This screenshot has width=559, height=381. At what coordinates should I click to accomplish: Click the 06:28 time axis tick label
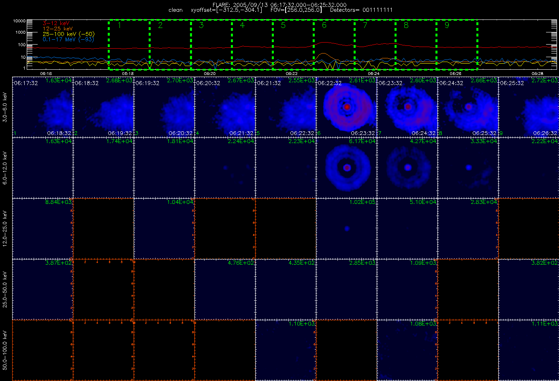coord(537,74)
